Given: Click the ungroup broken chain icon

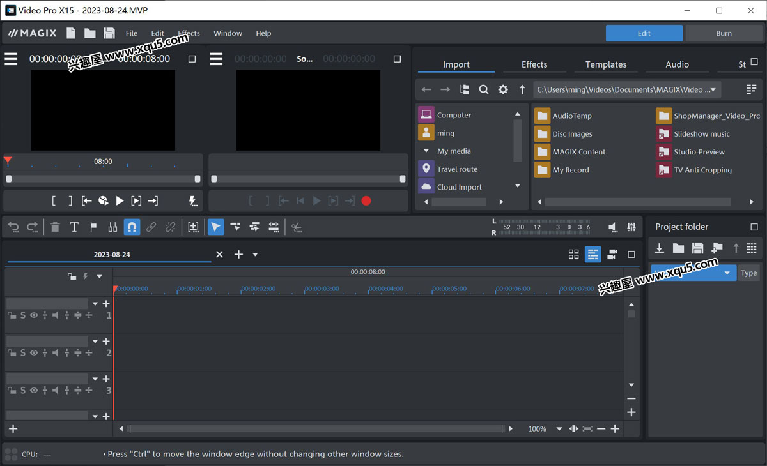Looking at the screenshot, I should (170, 227).
